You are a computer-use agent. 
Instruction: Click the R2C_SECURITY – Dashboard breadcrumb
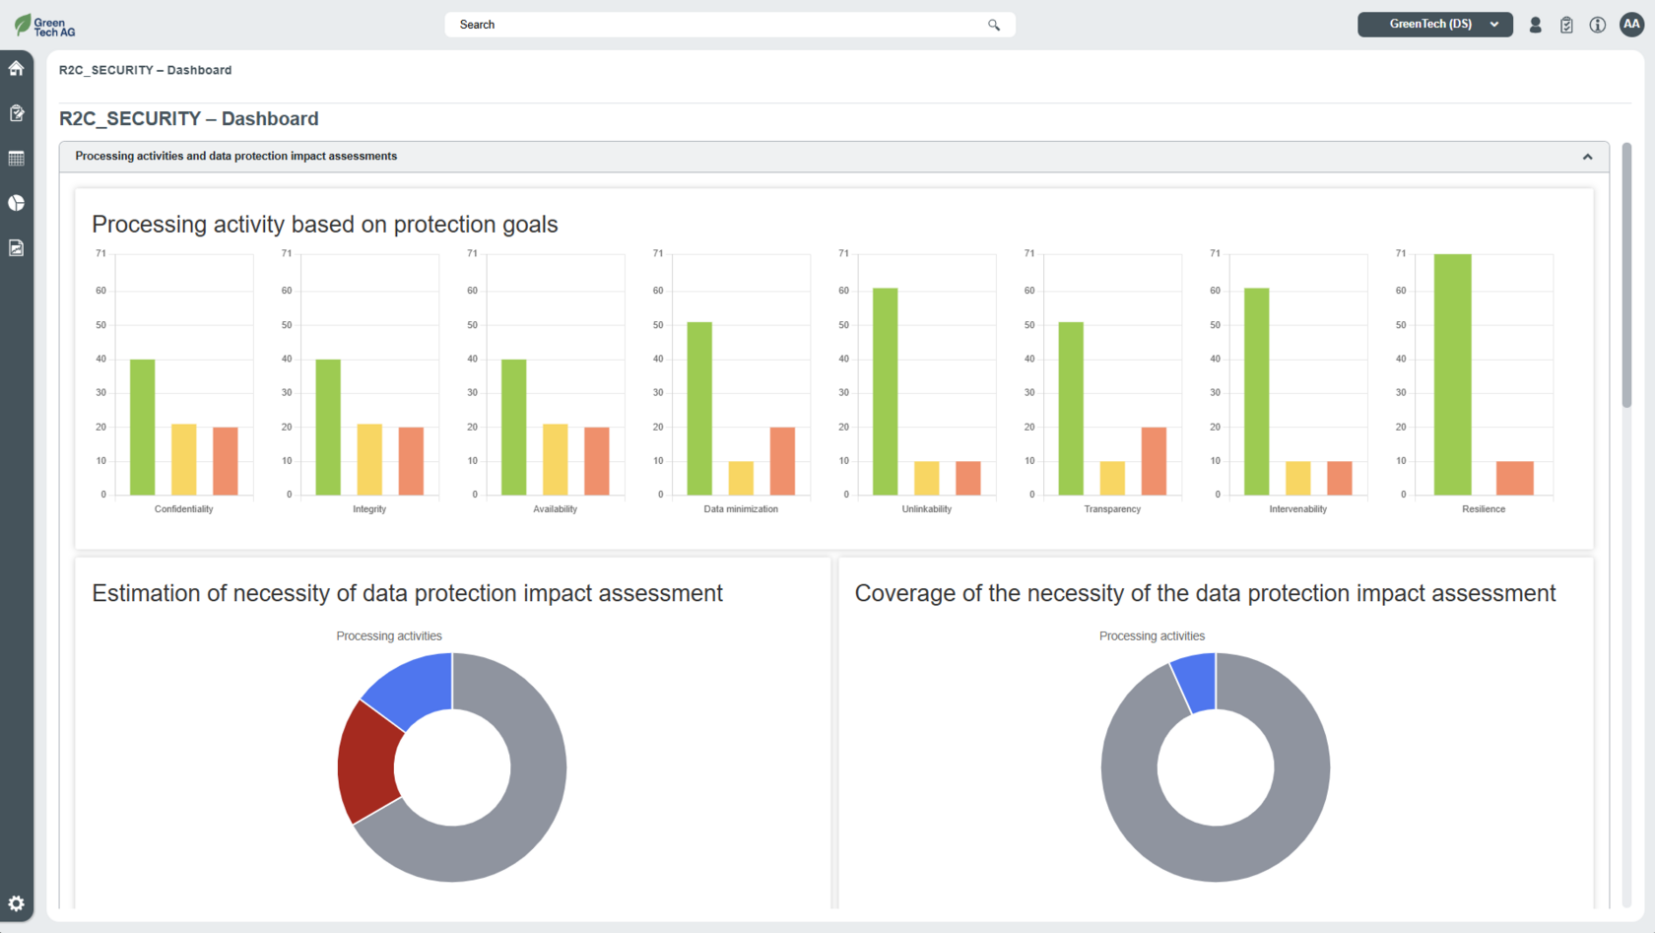(145, 70)
